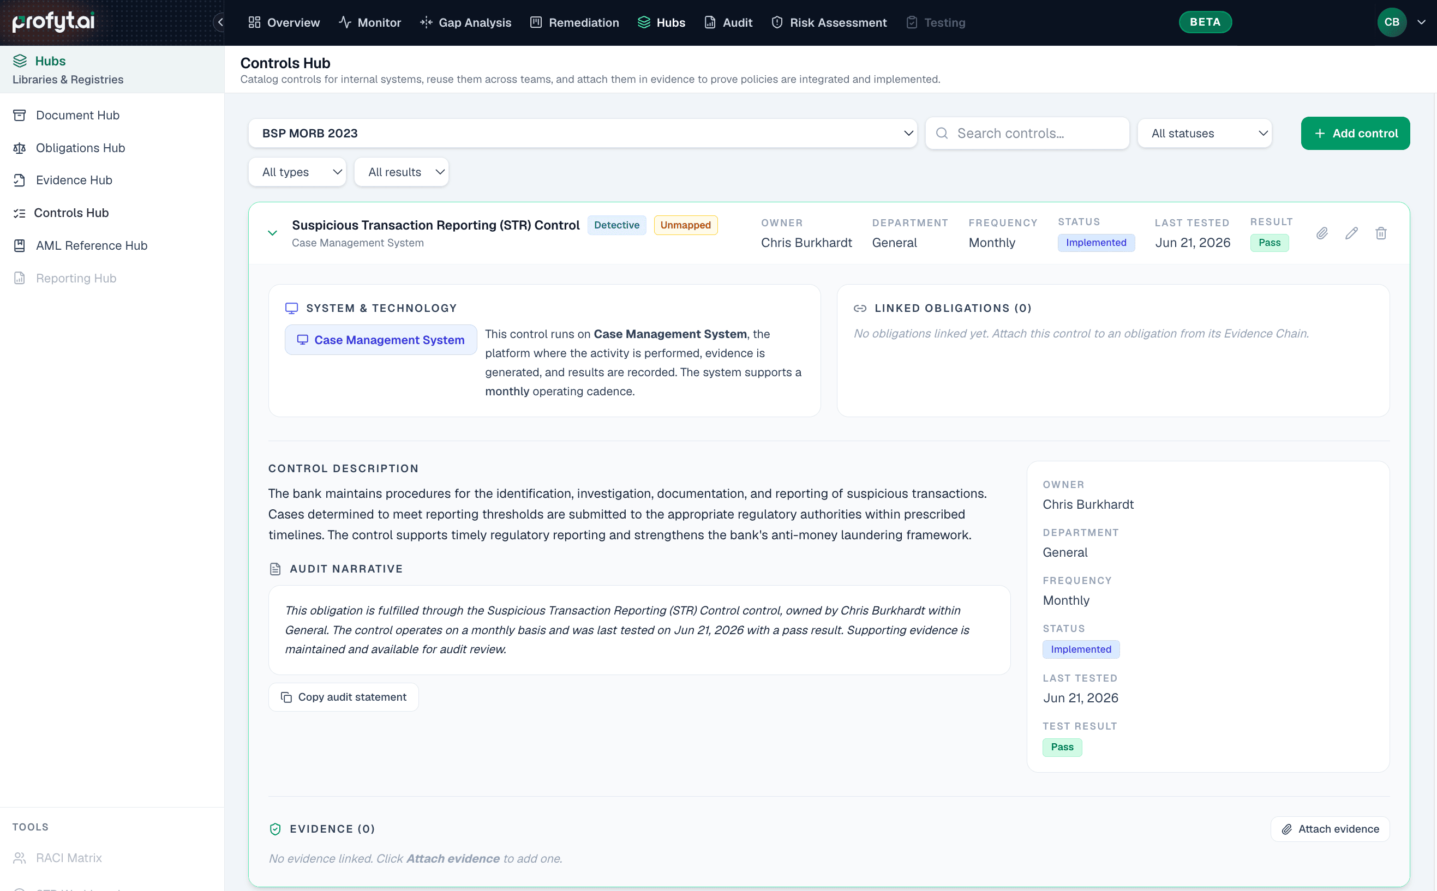Collapse the sidebar with the arrow button
This screenshot has width=1437, height=891.
pyautogui.click(x=220, y=22)
